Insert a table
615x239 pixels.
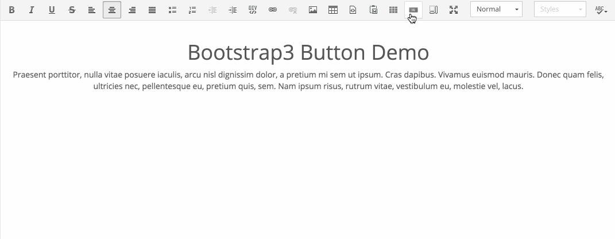(333, 10)
